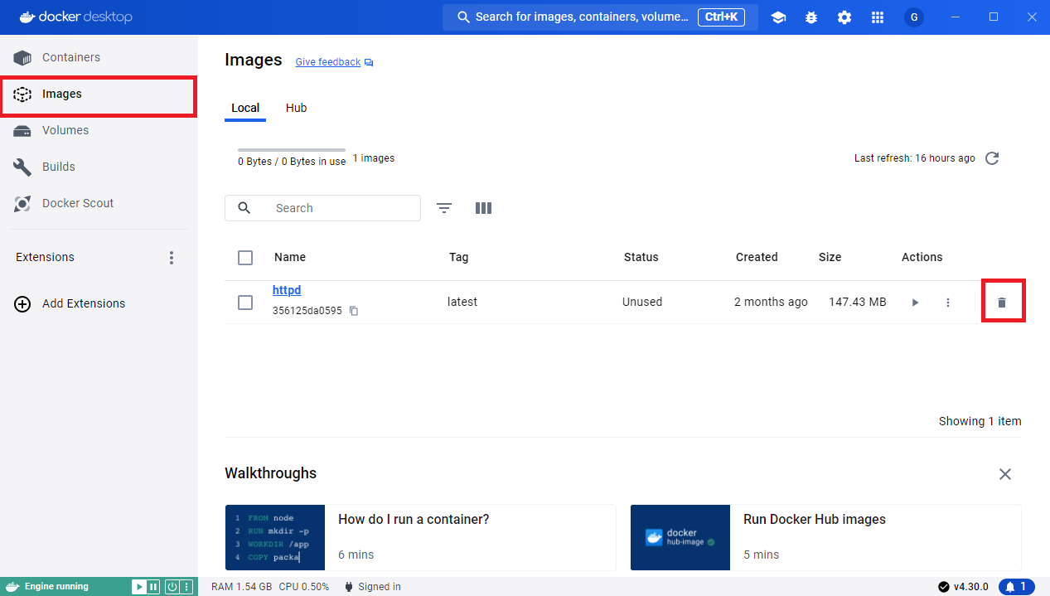The image size is (1050, 596).
Task: Open the Troubleshoot bug icon
Action: tap(811, 17)
